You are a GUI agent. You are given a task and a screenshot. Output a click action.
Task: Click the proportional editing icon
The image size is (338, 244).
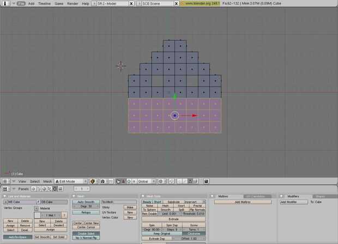[161, 181]
